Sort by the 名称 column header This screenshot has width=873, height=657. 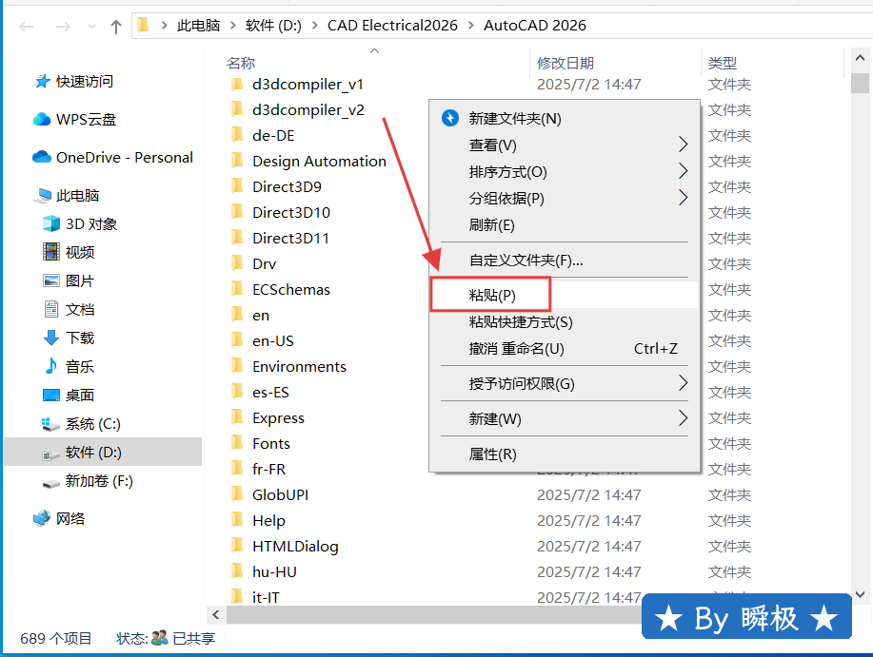241,63
